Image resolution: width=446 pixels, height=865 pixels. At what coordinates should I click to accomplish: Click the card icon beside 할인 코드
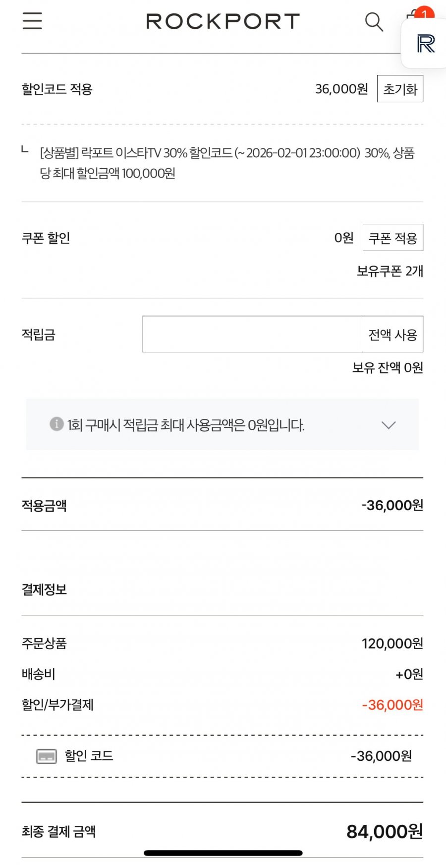pyautogui.click(x=47, y=756)
